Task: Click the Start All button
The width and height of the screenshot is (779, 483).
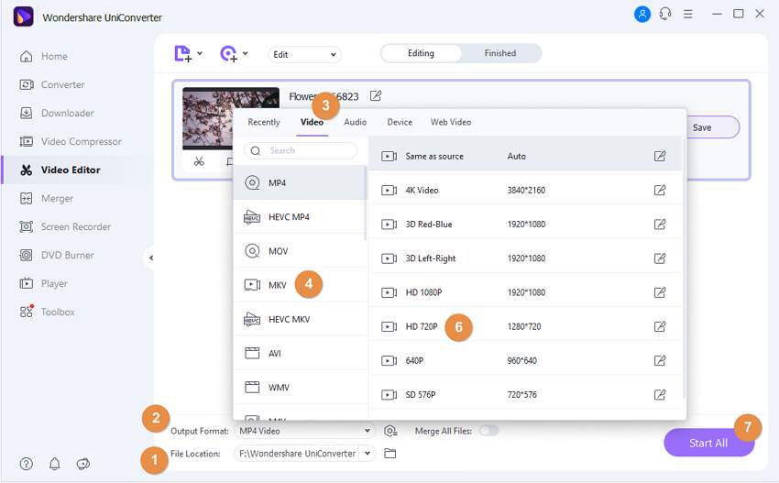Action: pos(708,443)
